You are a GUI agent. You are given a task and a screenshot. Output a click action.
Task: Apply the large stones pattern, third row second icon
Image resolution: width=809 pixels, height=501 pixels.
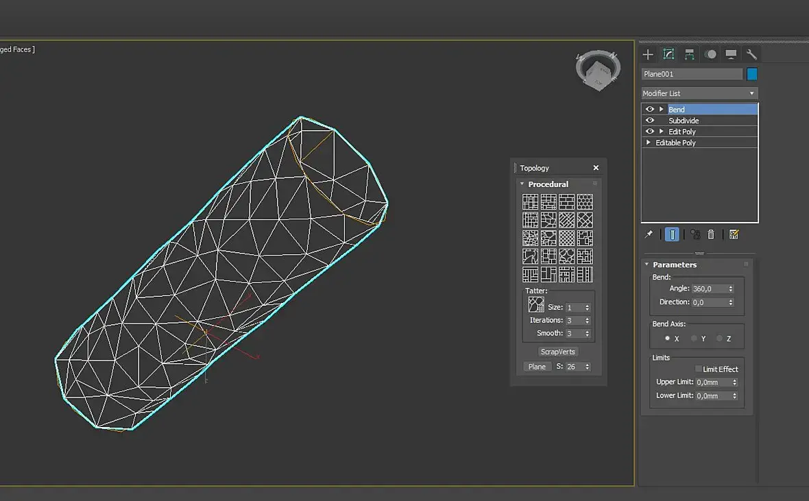[548, 238]
